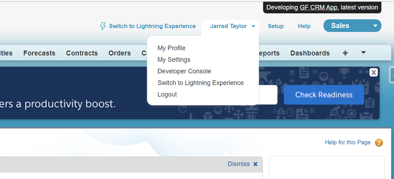This screenshot has width=394, height=179.
Task: Click the Help for this Page link
Action: (x=347, y=142)
